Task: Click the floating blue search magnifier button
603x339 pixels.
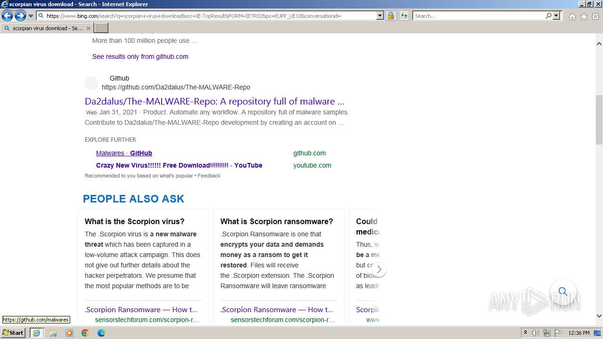Action: click(563, 291)
